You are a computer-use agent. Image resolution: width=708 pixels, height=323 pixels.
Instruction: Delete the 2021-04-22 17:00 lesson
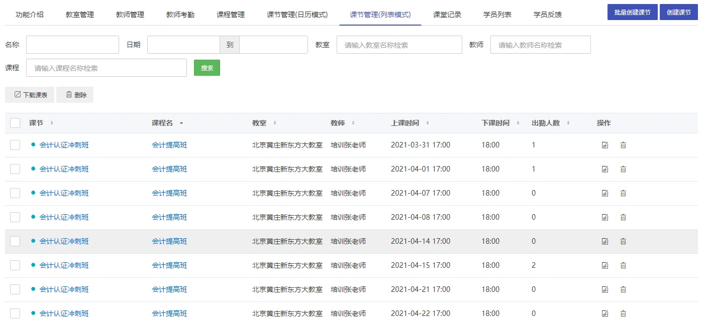tap(623, 314)
